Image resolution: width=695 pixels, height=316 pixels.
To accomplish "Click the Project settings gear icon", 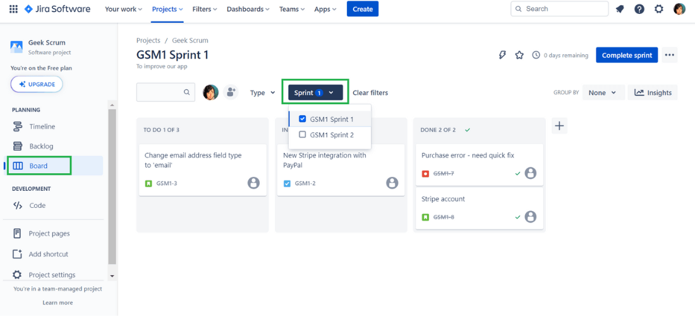I will pos(17,275).
